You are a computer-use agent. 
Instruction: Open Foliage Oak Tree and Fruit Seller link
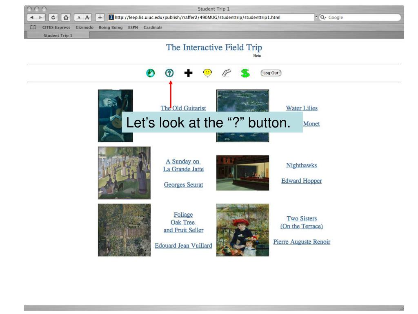tap(183, 222)
